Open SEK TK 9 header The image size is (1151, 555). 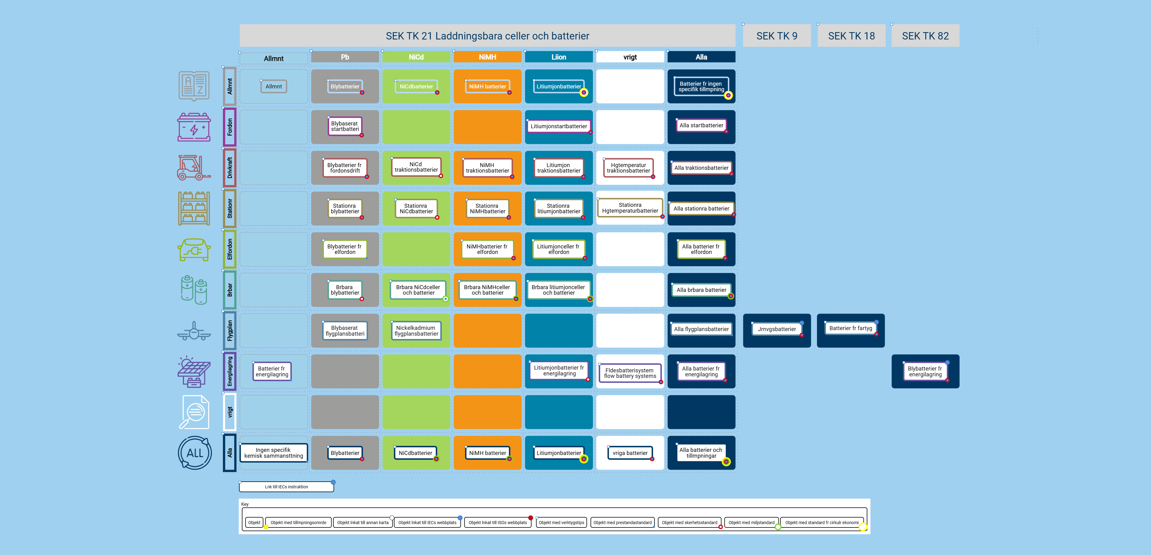tap(777, 36)
